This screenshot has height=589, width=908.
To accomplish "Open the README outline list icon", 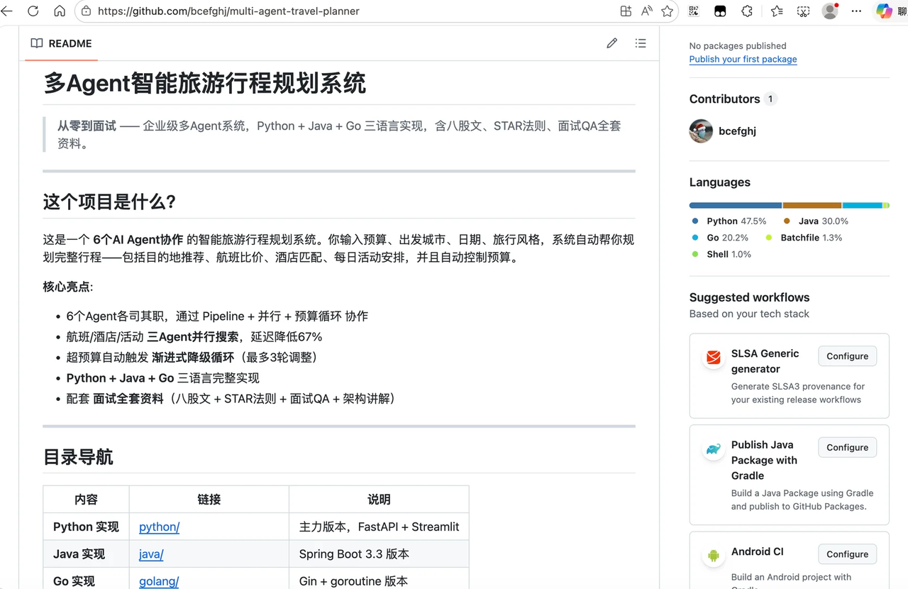I will tap(641, 43).
